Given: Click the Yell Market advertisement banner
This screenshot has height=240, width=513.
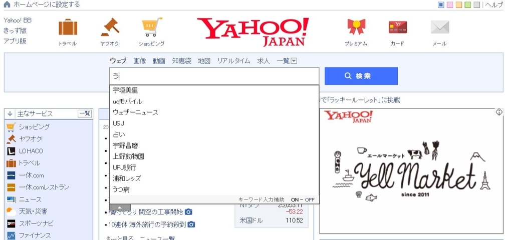Looking at the screenshot, I should pyautogui.click(x=411, y=171).
